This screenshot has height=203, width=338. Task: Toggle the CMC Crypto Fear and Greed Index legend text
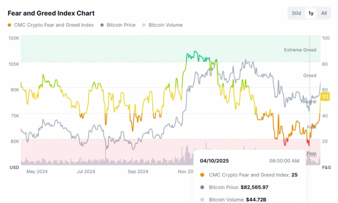pyautogui.click(x=54, y=25)
